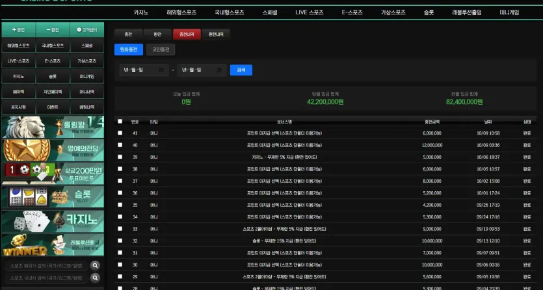Open calendar picker of start date field
The width and height of the screenshot is (543, 290).
(x=161, y=70)
